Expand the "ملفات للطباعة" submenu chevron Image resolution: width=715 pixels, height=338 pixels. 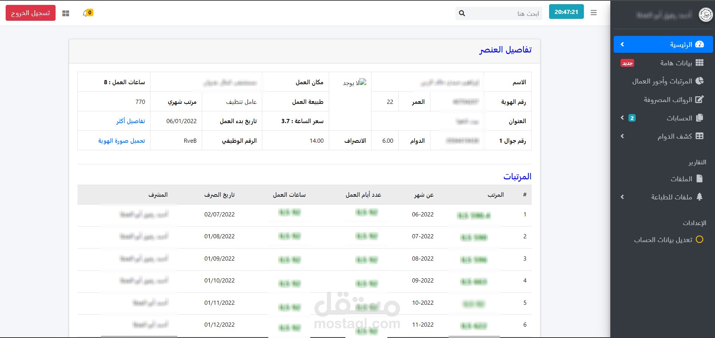[x=622, y=197]
